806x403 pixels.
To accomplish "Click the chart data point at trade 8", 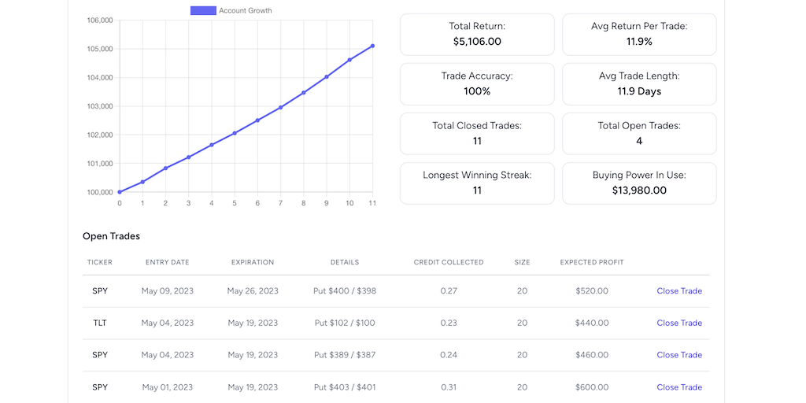I will click(304, 92).
